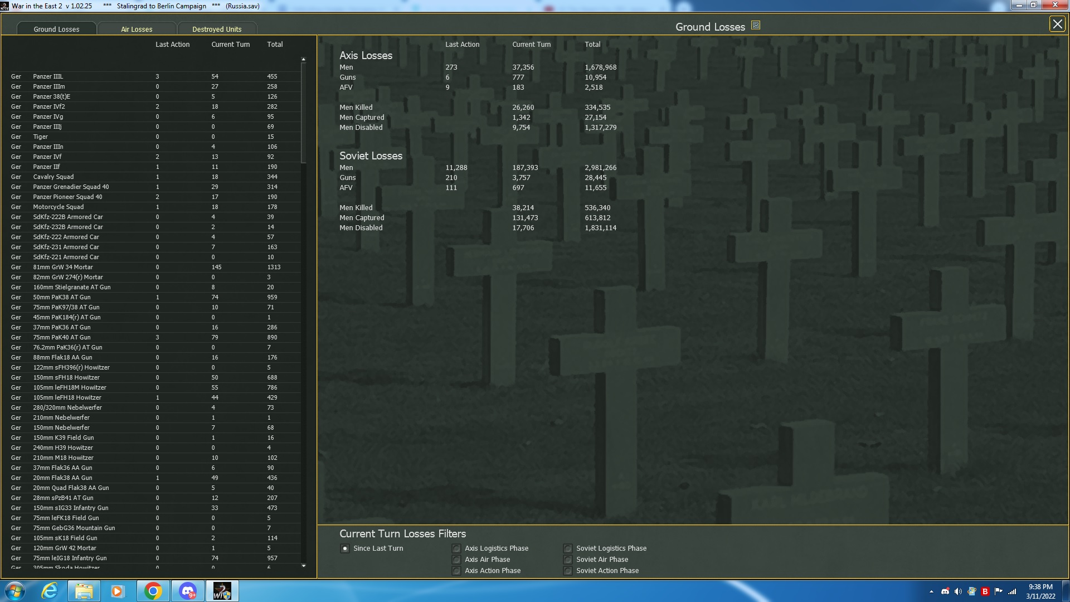The image size is (1070, 602).
Task: Open Google Chrome from the taskbar
Action: 153,591
